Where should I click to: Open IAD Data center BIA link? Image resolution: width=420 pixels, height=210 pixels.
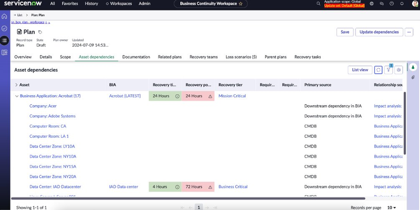(x=124, y=187)
